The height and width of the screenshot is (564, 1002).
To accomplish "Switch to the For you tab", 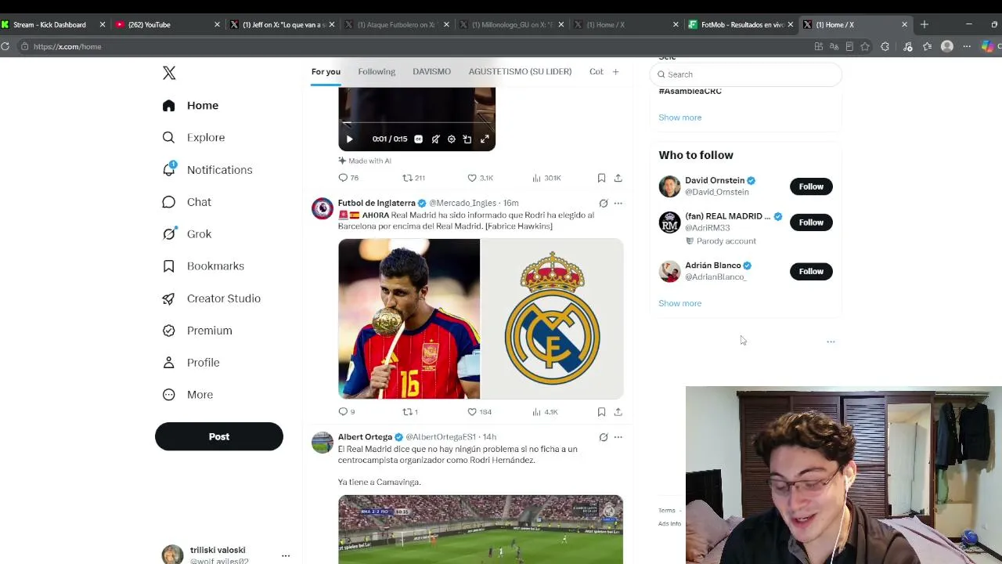I will pos(326,72).
